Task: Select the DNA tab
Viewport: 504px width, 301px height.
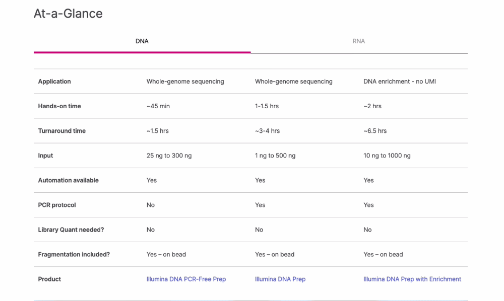Action: pos(142,41)
